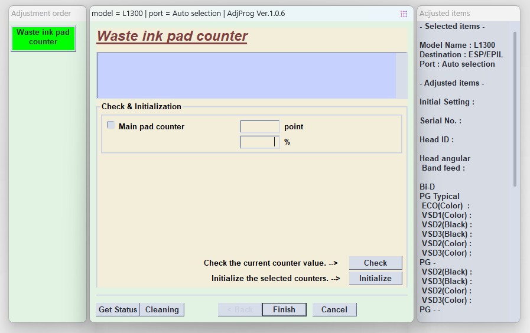Select the green Waste ink pad counter item

click(43, 38)
